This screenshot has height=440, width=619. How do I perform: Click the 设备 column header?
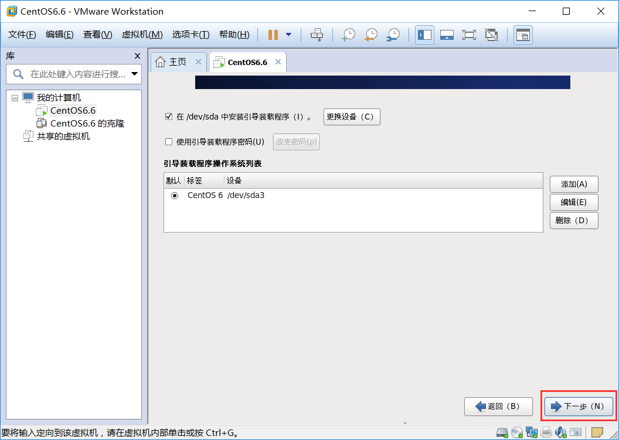[x=383, y=180]
